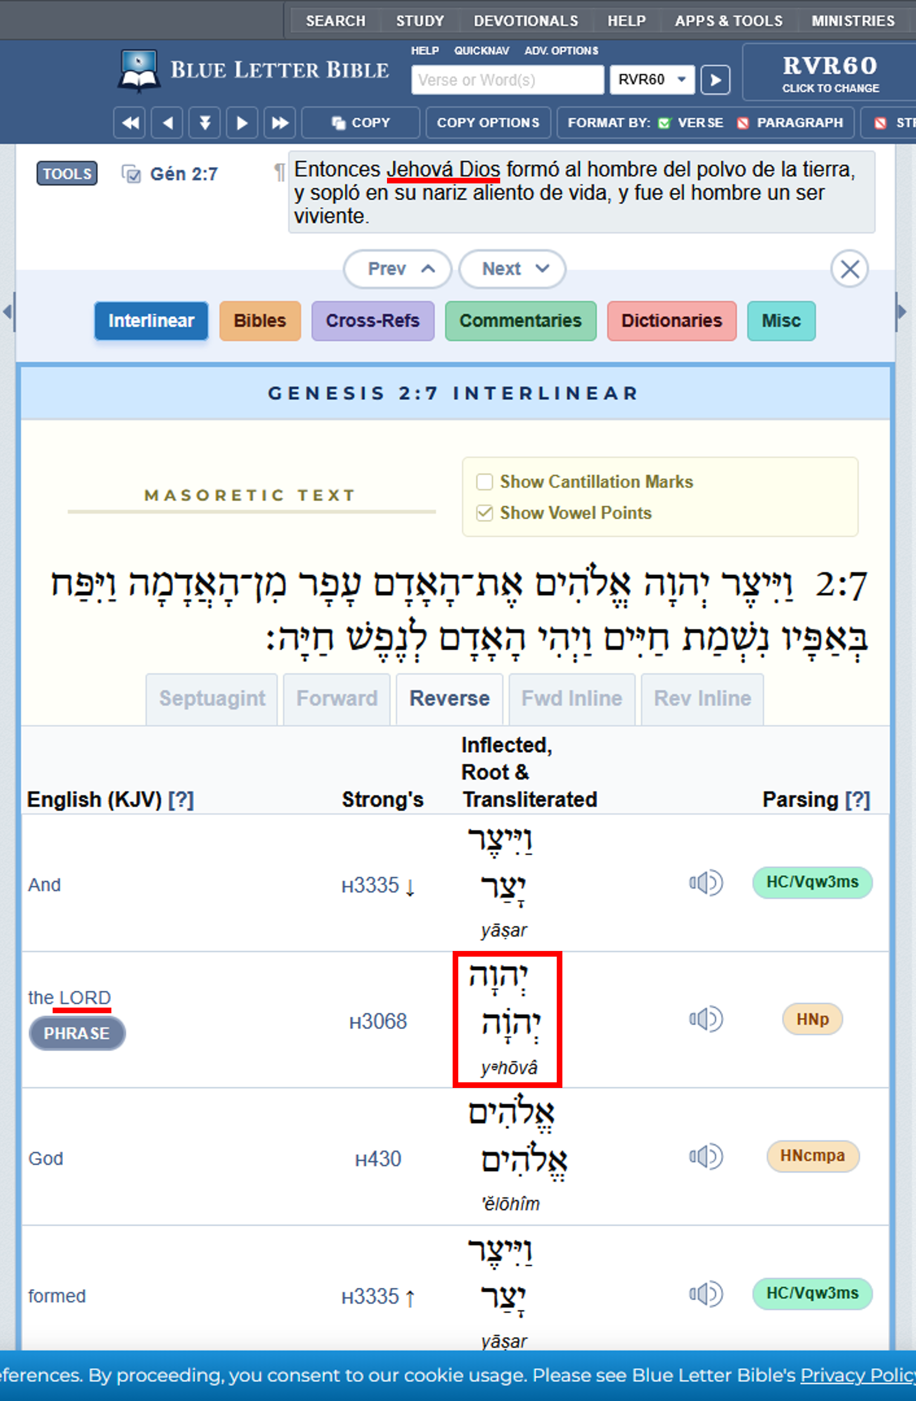The height and width of the screenshot is (1401, 916).
Task: Play audio pronunciation for elohim
Action: coord(706,1156)
